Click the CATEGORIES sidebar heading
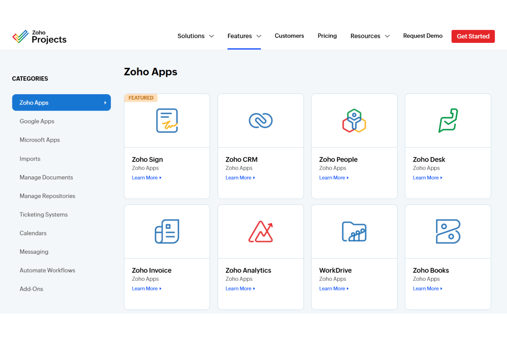This screenshot has width=507, height=338. (30, 79)
